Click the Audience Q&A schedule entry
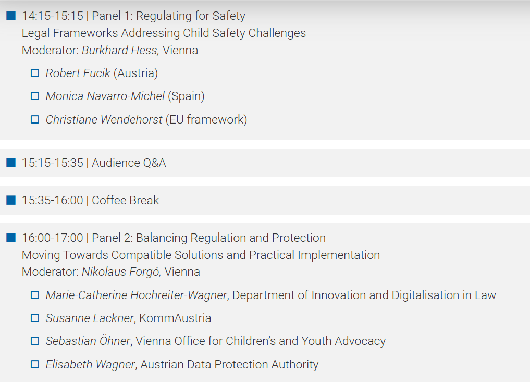Image resolution: width=530 pixels, height=382 pixels. [94, 163]
